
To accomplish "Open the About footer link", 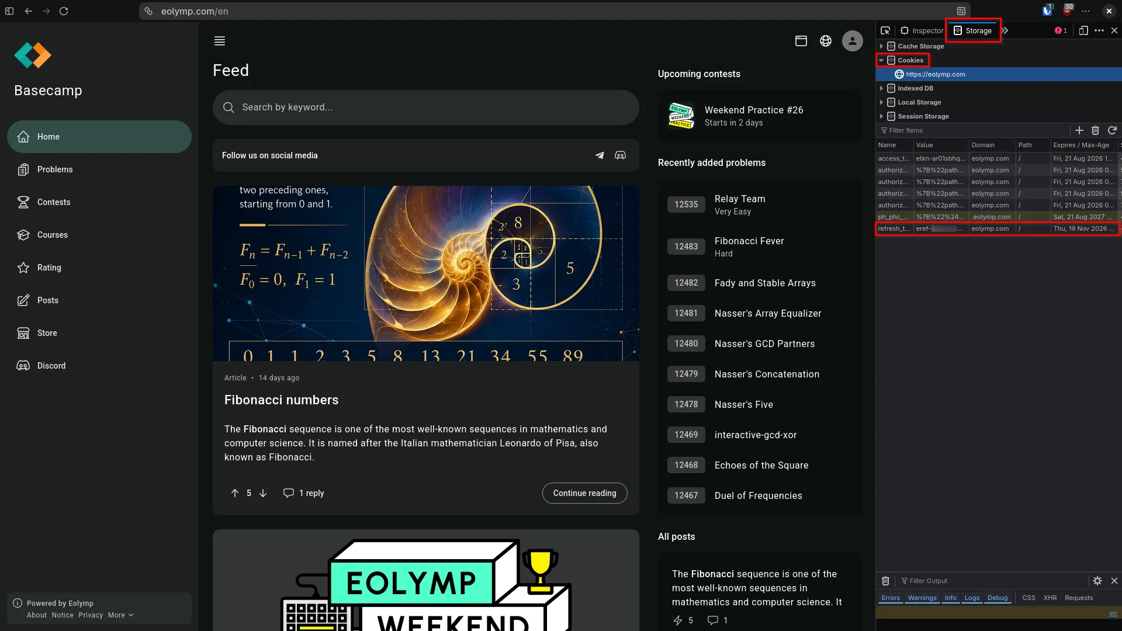I will 37,615.
